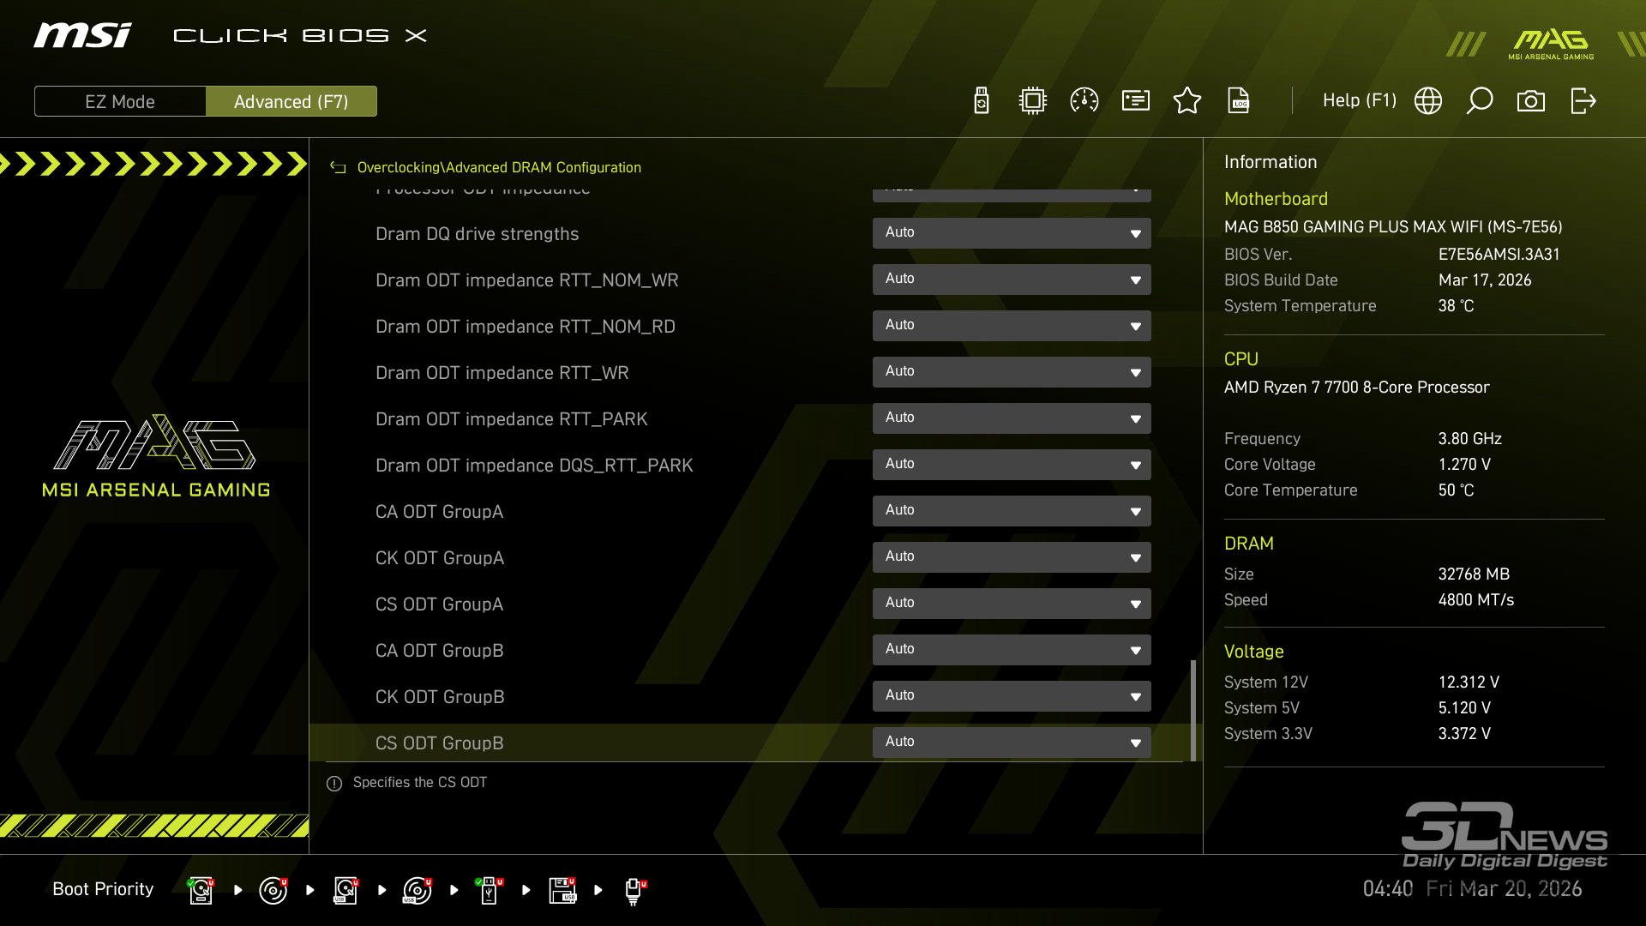Click the exit arrow icon
The width and height of the screenshot is (1646, 926).
[x=1583, y=101]
